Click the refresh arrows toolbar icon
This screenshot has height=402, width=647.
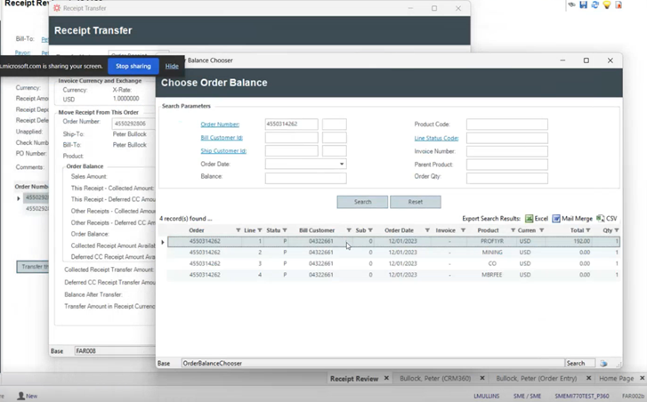tap(594, 5)
